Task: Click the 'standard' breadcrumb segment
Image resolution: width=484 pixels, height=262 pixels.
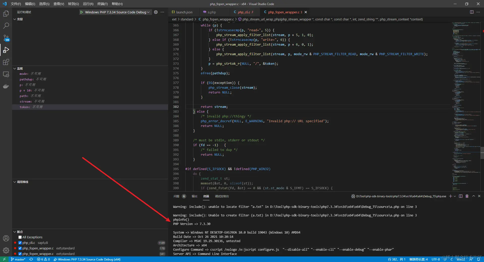Action: 187,19
